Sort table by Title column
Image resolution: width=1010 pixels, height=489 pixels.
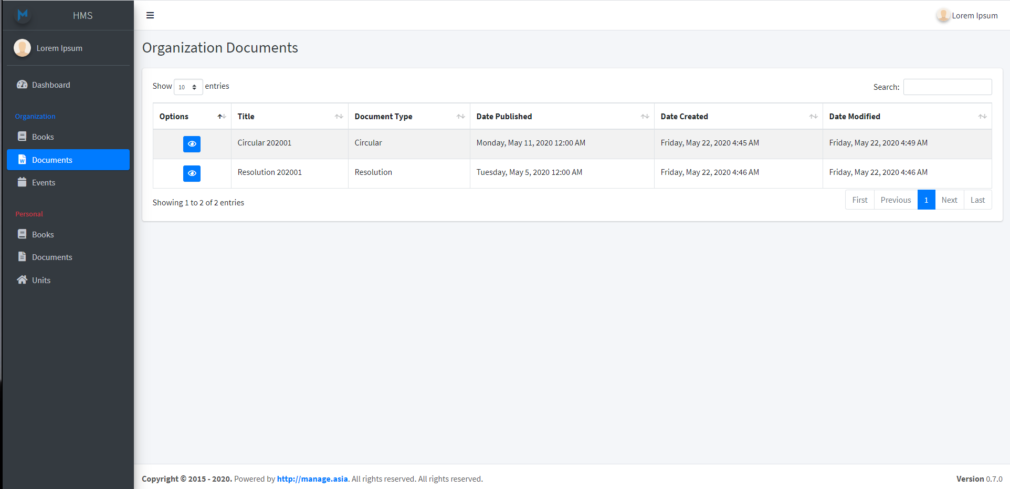pyautogui.click(x=289, y=117)
